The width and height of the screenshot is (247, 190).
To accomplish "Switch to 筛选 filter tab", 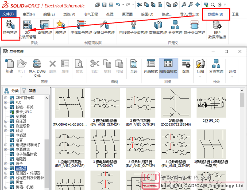I will [29, 91].
